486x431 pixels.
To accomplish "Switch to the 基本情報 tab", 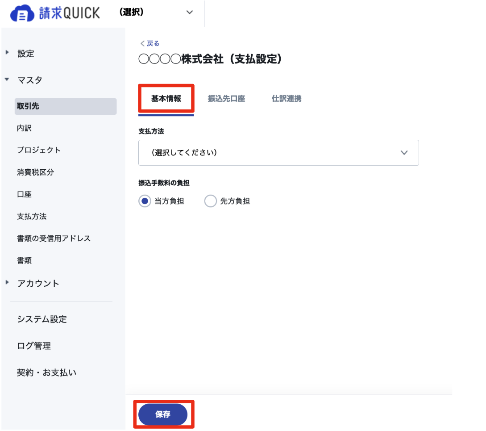I will click(166, 99).
